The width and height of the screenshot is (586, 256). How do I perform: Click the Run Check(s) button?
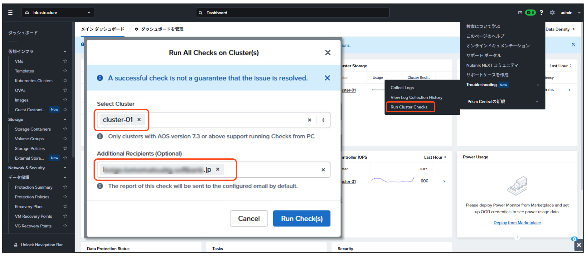(x=301, y=219)
